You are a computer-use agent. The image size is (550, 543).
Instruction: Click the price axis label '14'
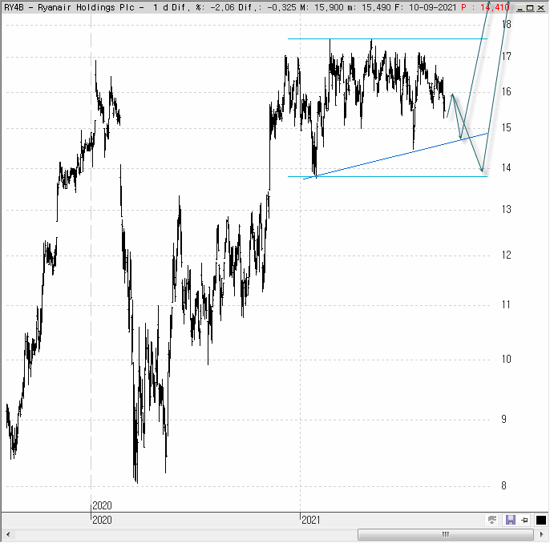click(506, 168)
